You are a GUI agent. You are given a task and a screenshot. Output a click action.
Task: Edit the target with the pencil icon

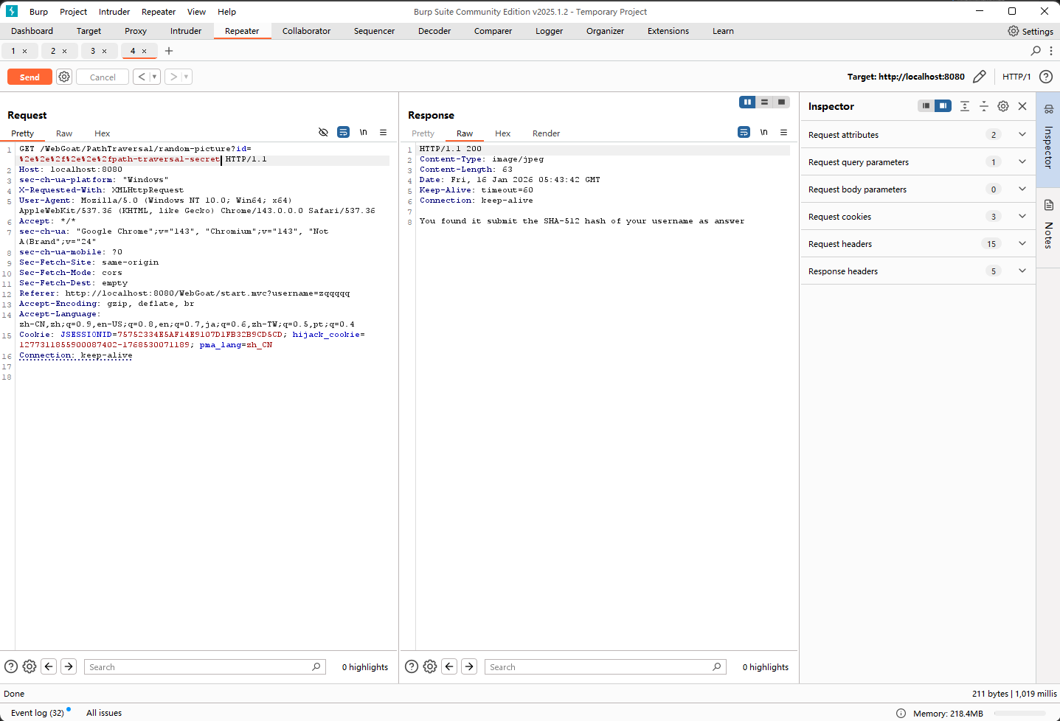pyautogui.click(x=979, y=77)
